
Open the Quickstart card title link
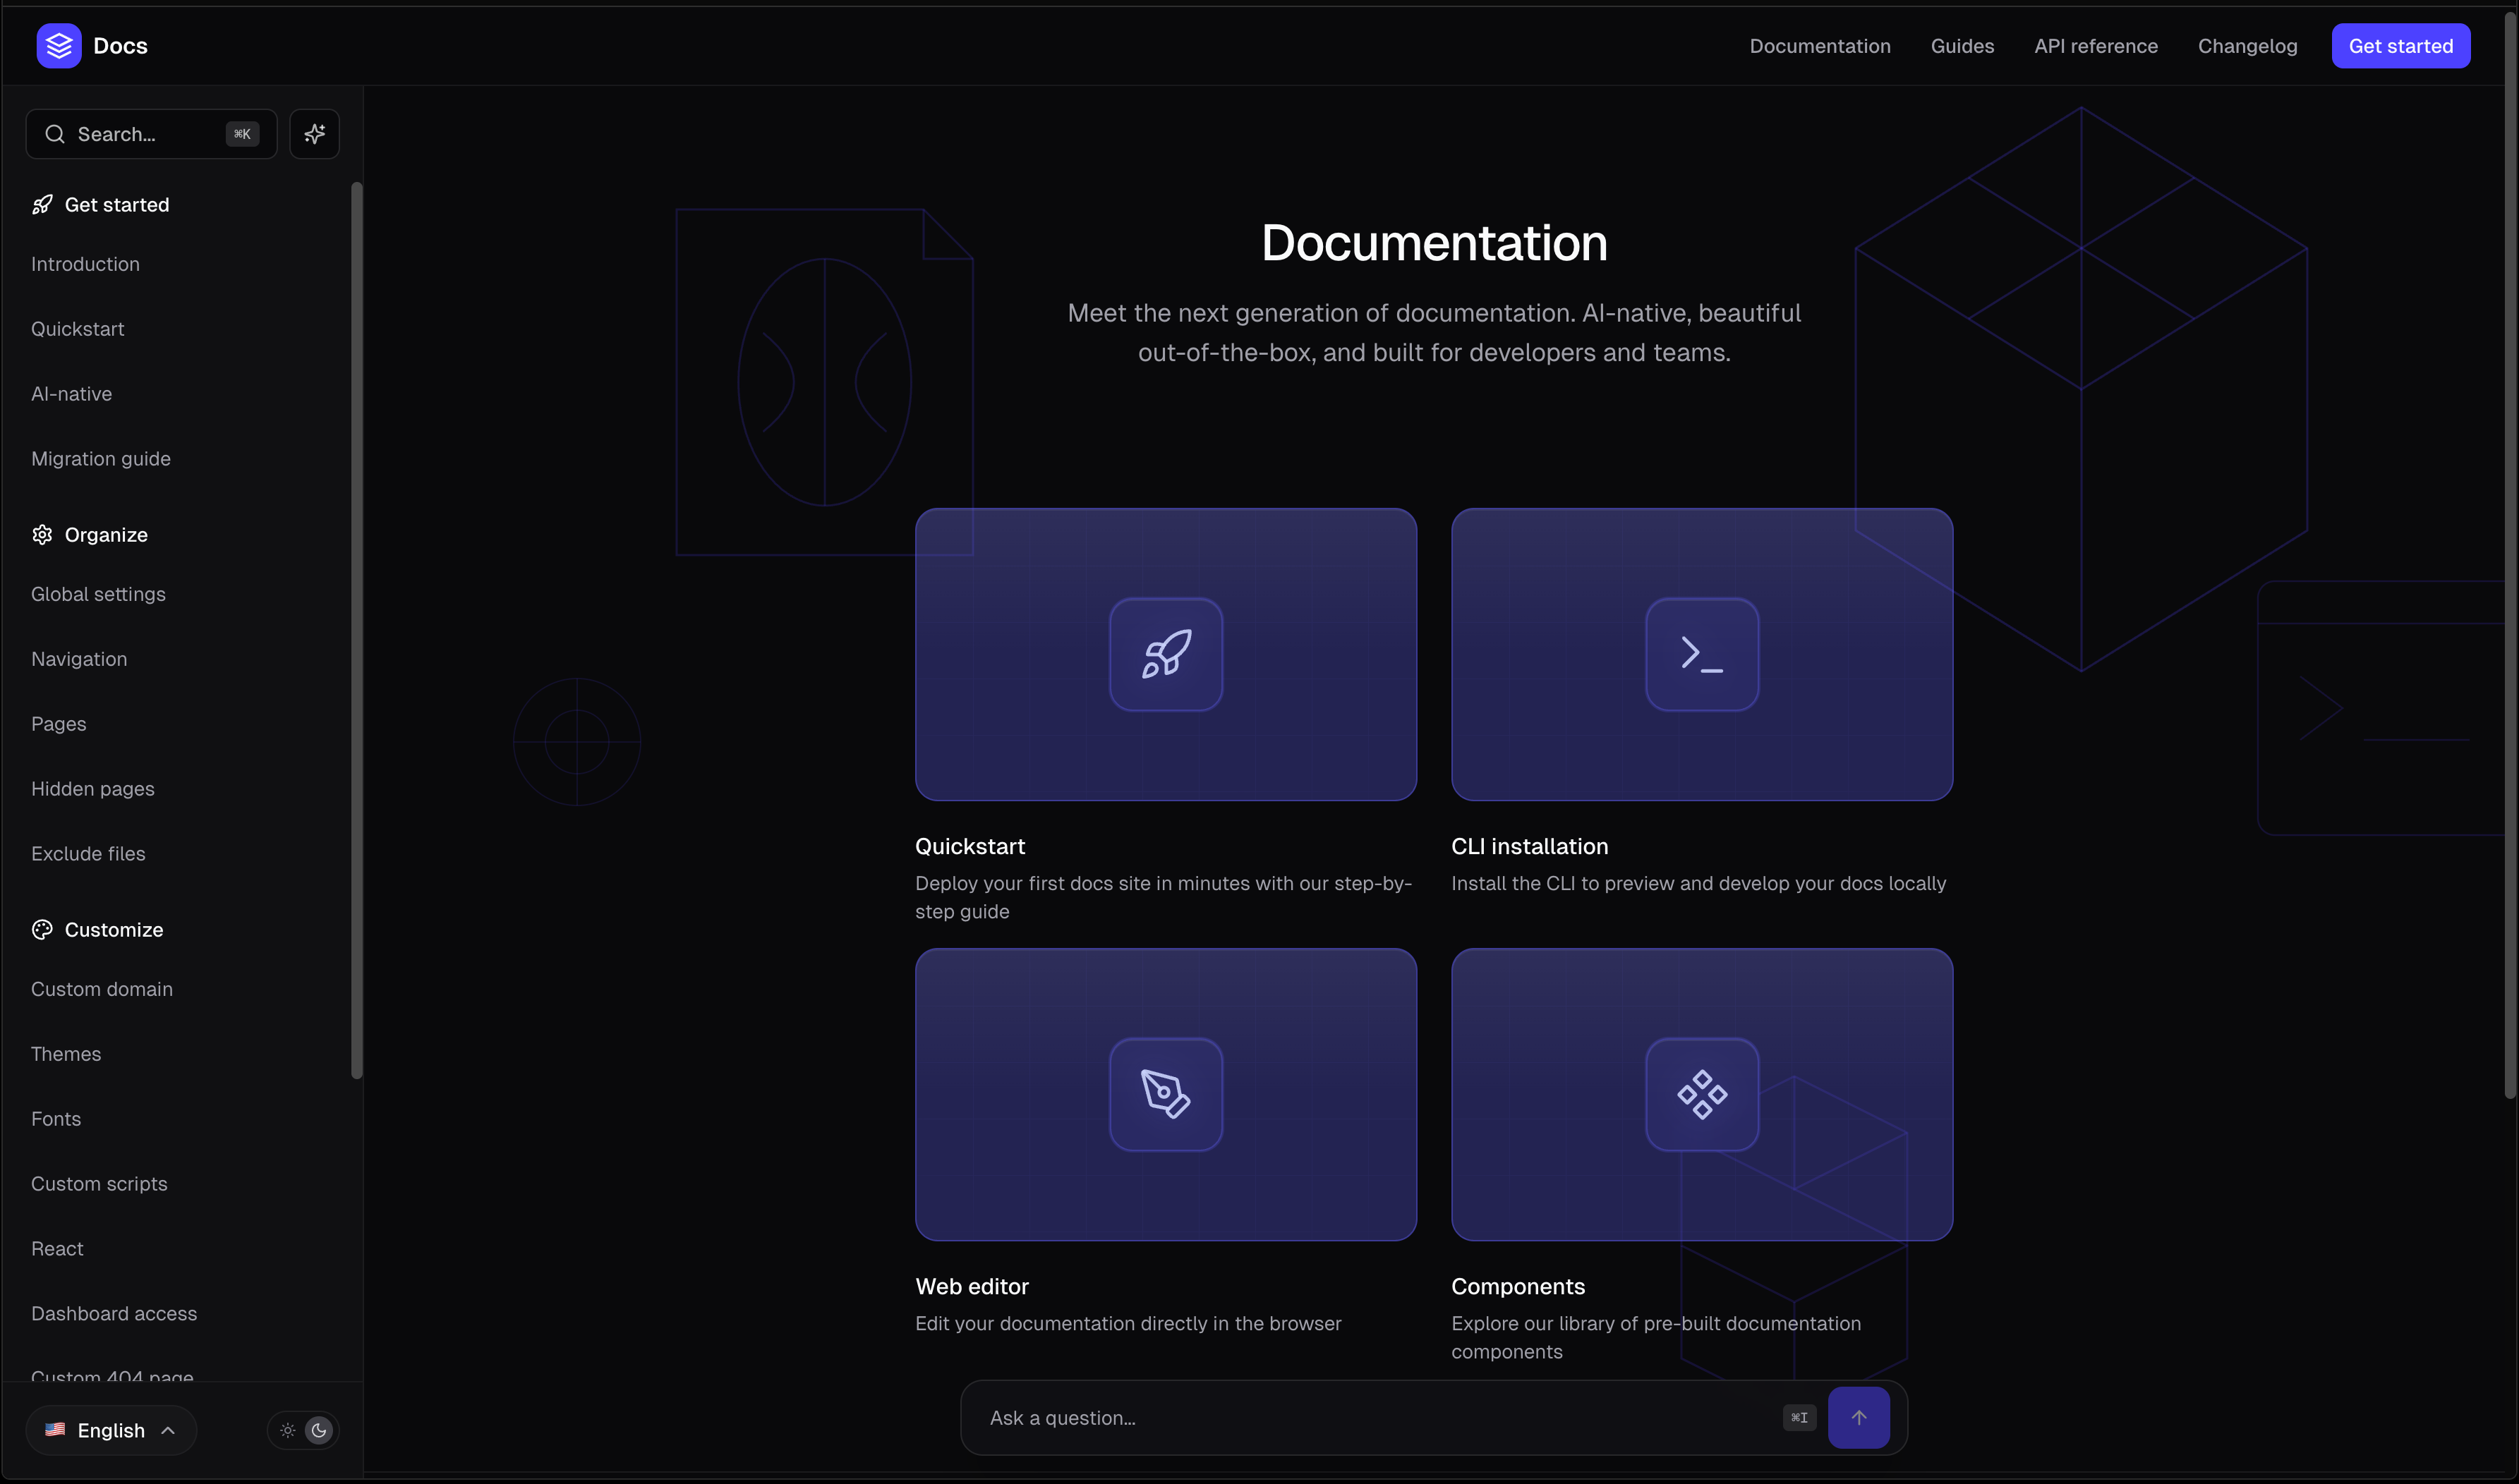click(970, 847)
